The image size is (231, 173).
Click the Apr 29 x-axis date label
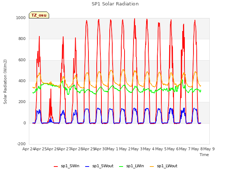(89, 149)
